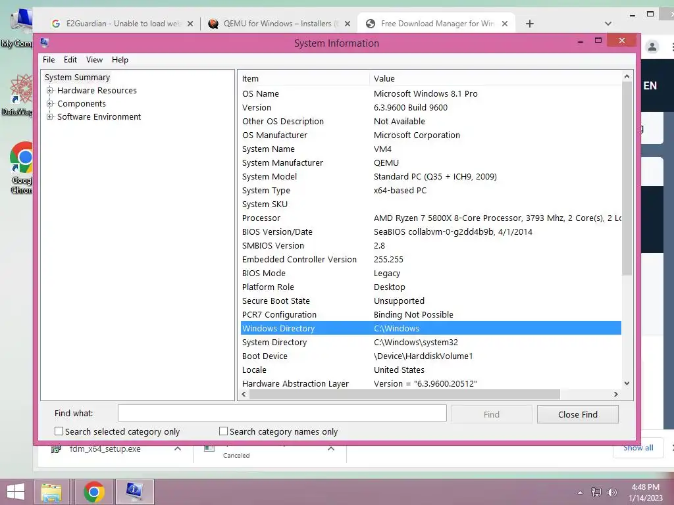674x505 pixels.
Task: Open the My Computer desktop icon
Action: click(17, 28)
